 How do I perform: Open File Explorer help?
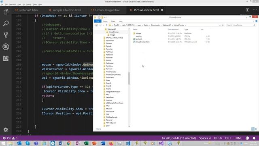click(256, 21)
